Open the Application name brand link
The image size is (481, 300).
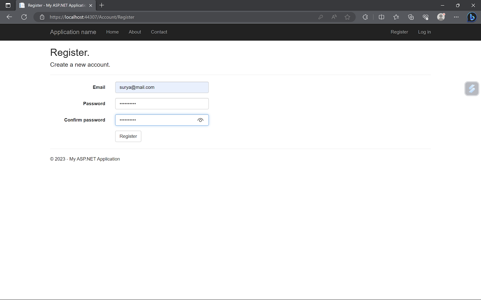73,32
